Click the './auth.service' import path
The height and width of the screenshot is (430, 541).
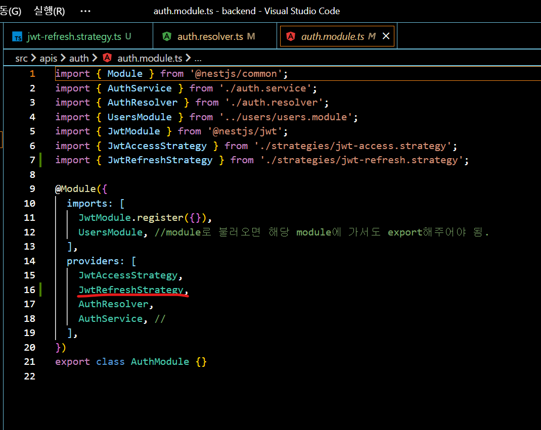coord(265,88)
